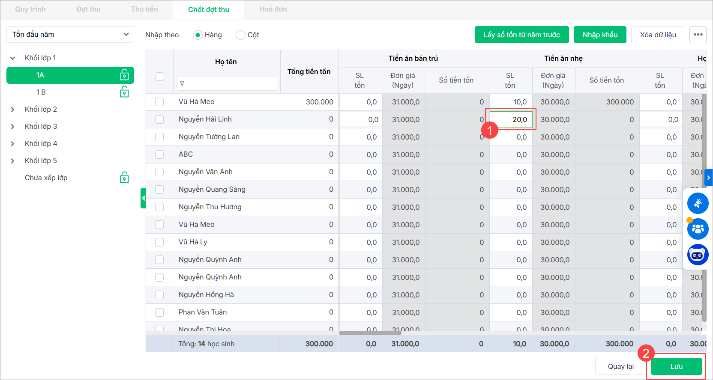Image resolution: width=713 pixels, height=380 pixels.
Task: Tick the select-all checkbox in header
Action: [x=160, y=77]
